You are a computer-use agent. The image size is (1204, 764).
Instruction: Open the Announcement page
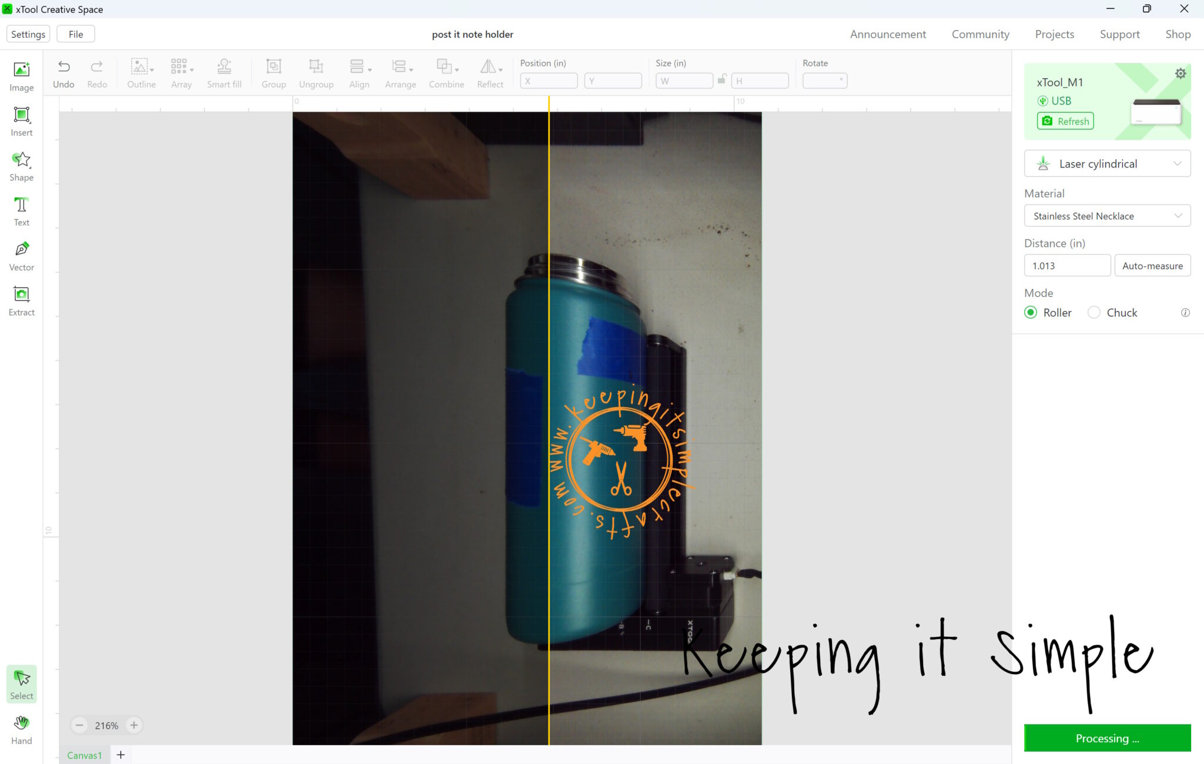pyautogui.click(x=888, y=34)
